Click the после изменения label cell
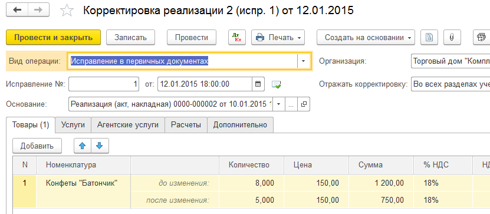The width and height of the screenshot is (490, 214). [x=175, y=200]
